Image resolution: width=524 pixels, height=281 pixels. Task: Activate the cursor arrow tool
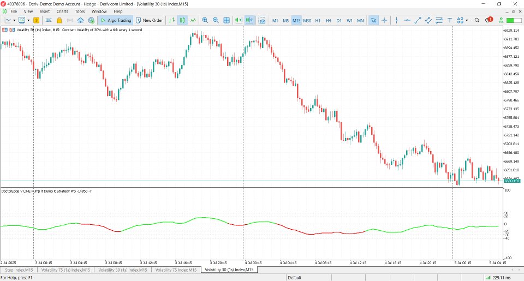[x=373, y=20]
